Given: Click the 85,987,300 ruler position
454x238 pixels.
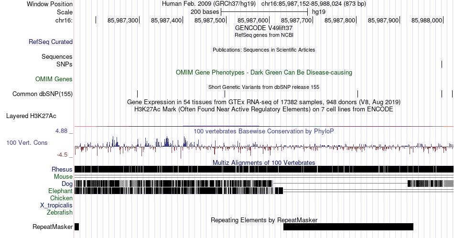Looking at the screenshot, I should [x=123, y=20].
